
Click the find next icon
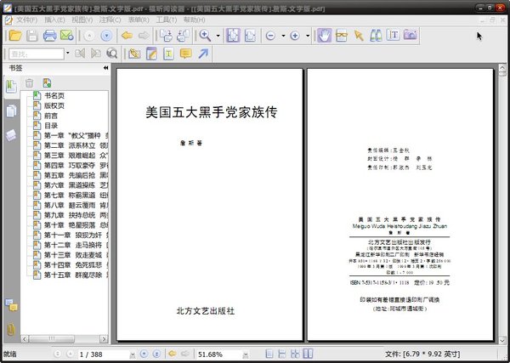pos(95,53)
